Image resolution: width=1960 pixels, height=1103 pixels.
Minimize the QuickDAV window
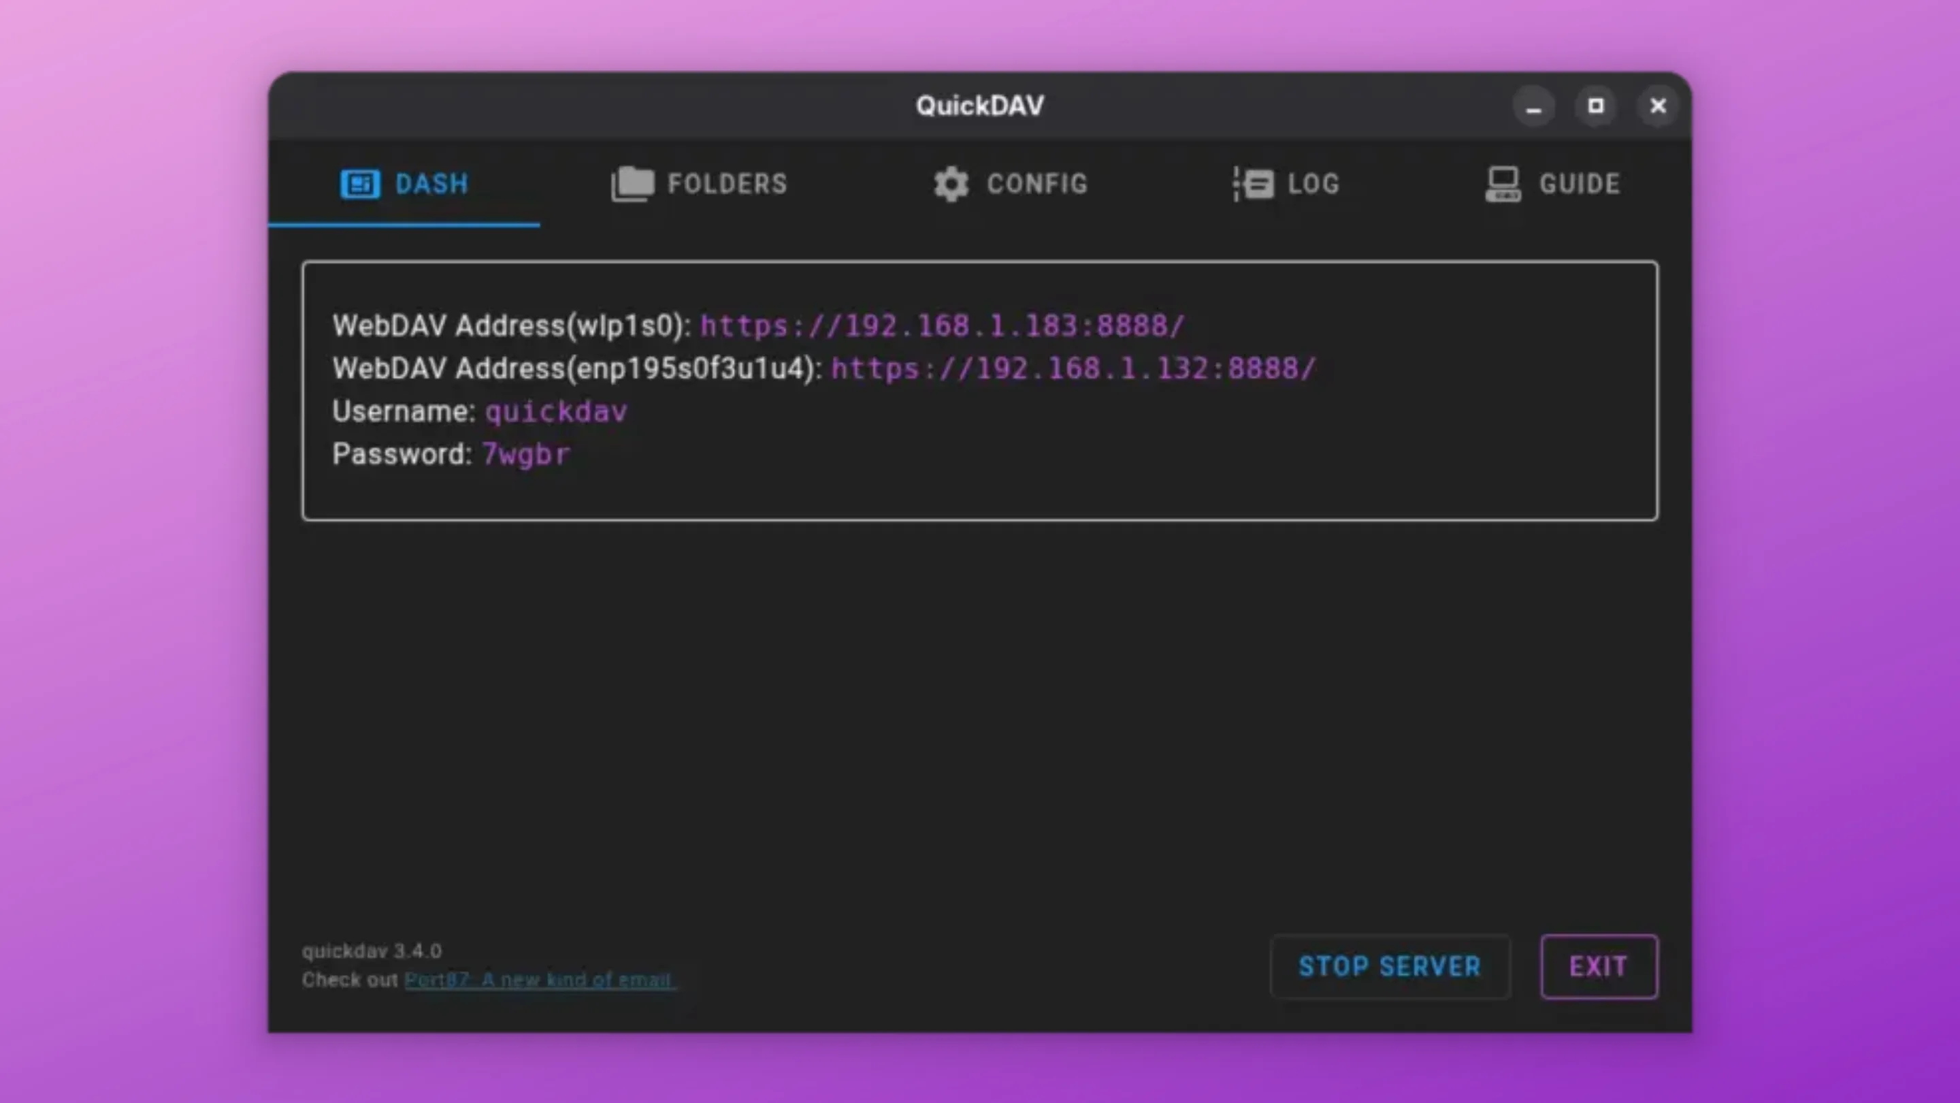1534,106
